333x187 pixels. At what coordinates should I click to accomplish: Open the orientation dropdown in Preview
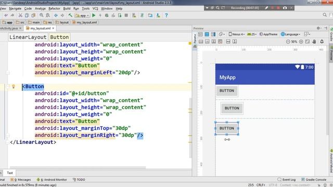point(222,34)
